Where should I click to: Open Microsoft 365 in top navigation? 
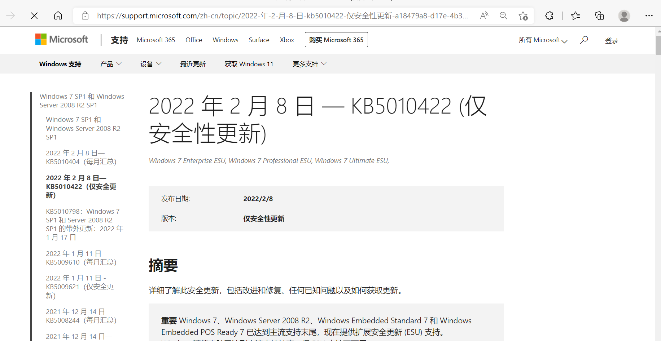156,40
